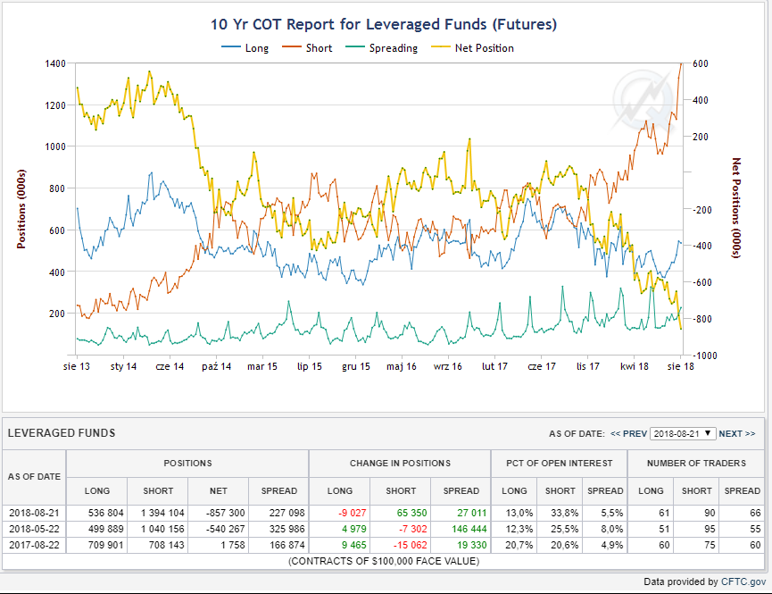This screenshot has width=772, height=594.
Task: Click spread change value 27 011
Action: [x=471, y=513]
